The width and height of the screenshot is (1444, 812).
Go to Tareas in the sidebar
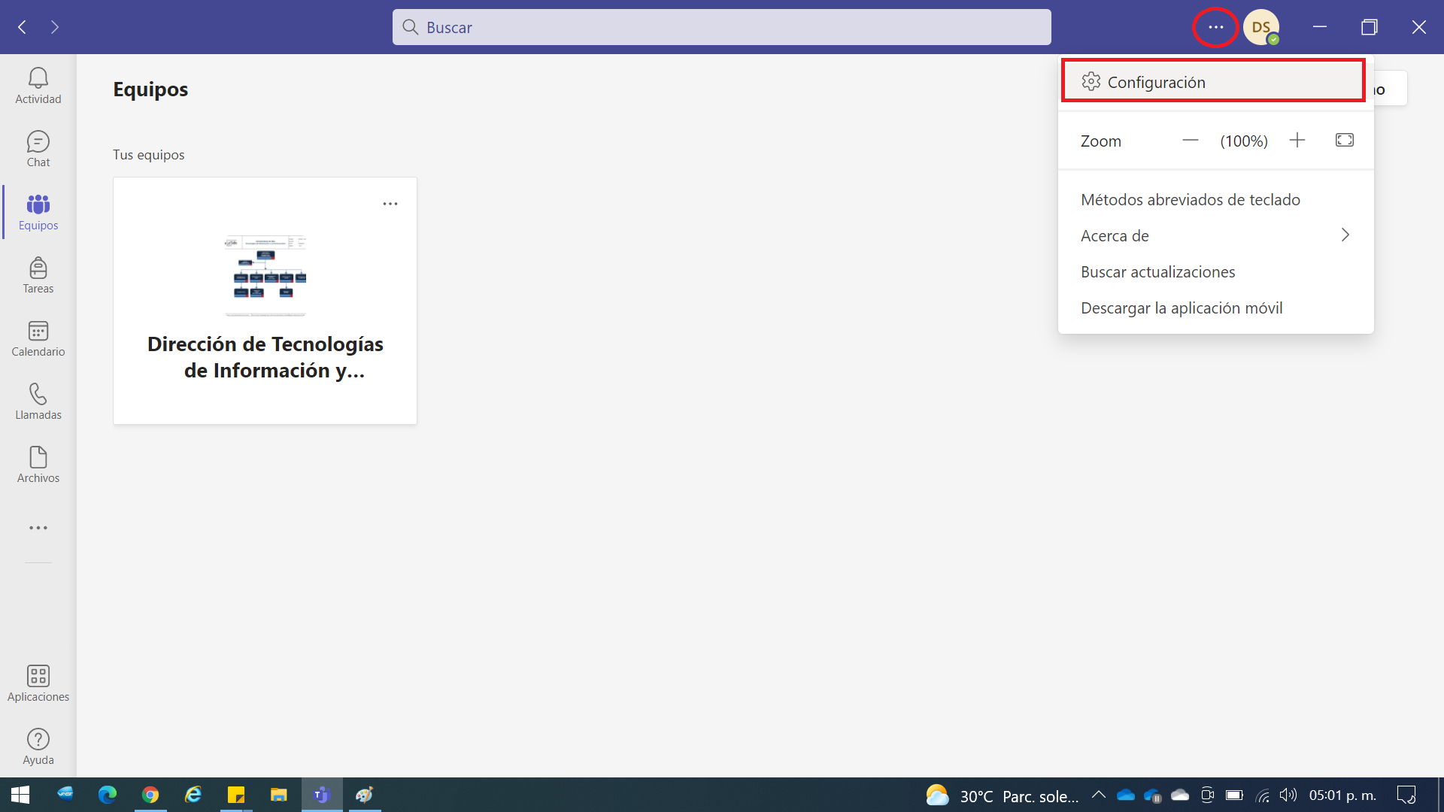(x=38, y=275)
